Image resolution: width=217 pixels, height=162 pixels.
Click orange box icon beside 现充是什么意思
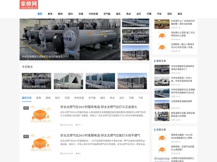coord(162,36)
